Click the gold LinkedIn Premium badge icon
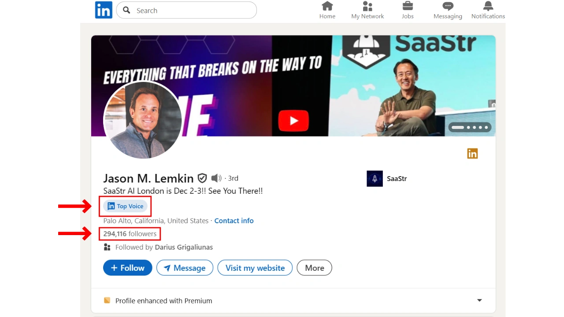 [472, 154]
